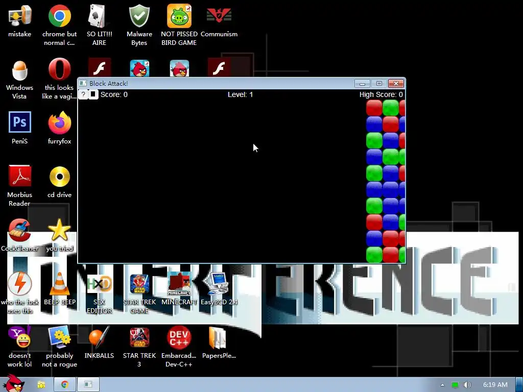This screenshot has width=523, height=392.
Task: Minimize the Block Attack window
Action: 362,83
